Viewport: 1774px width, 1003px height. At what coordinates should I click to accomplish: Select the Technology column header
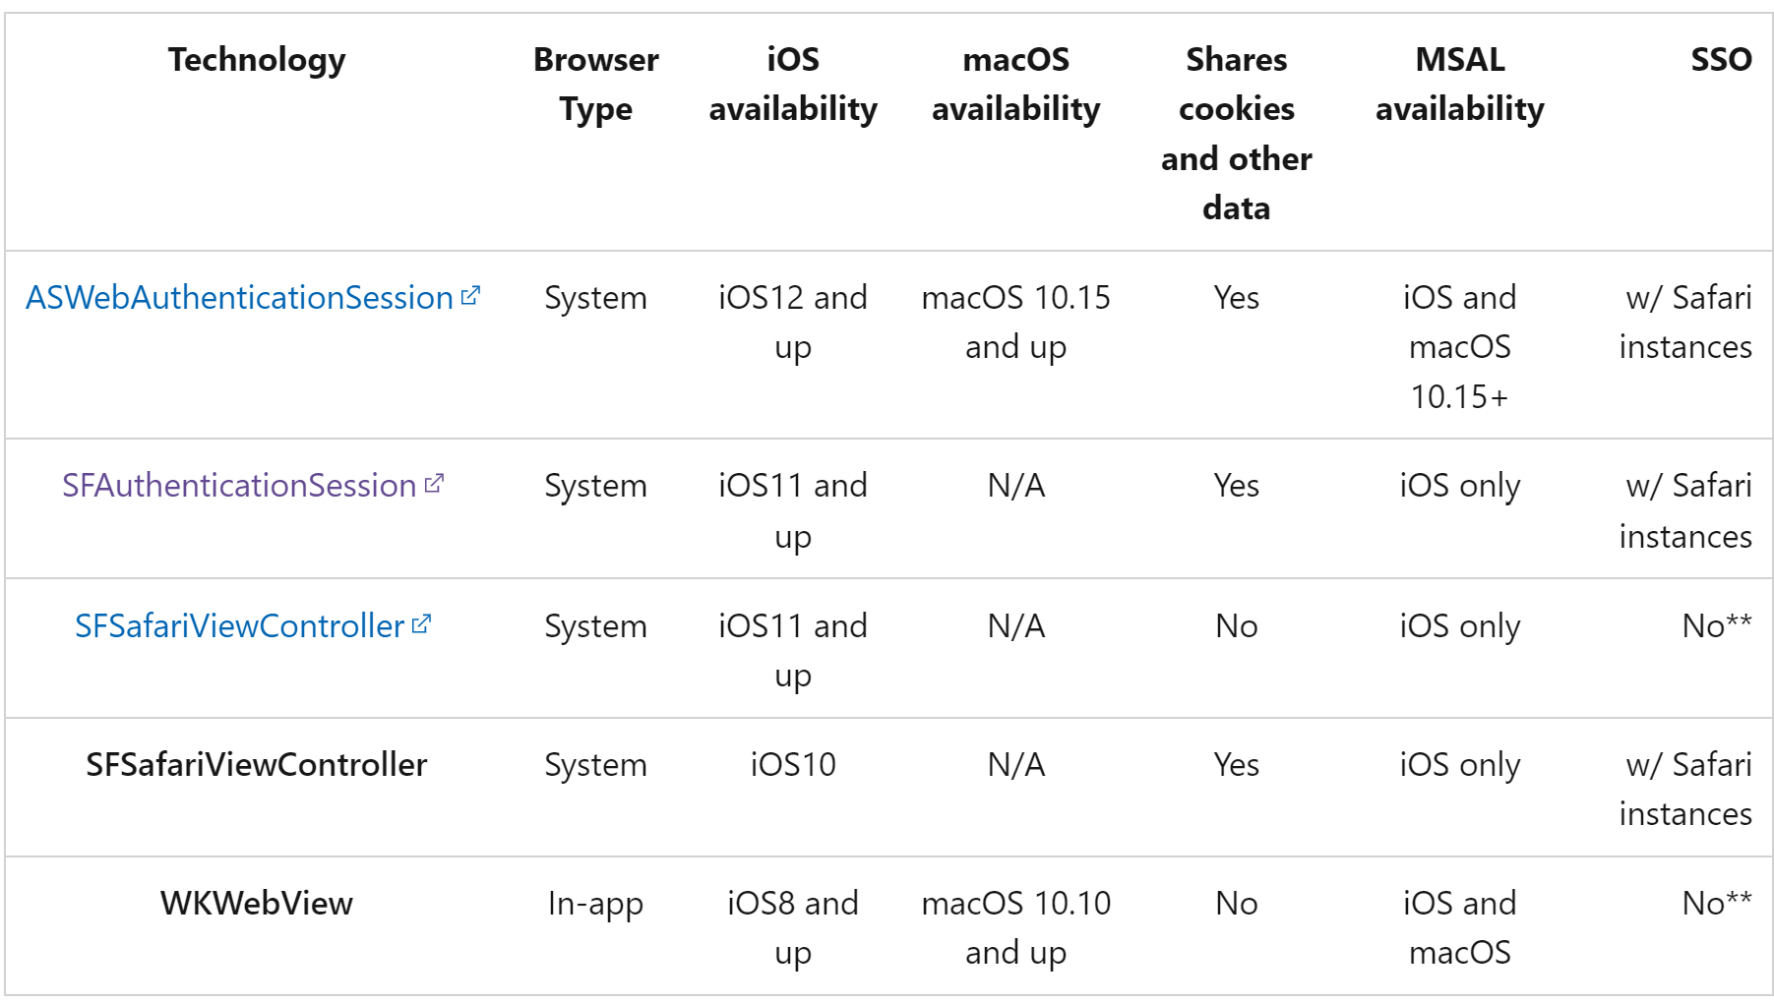(257, 60)
